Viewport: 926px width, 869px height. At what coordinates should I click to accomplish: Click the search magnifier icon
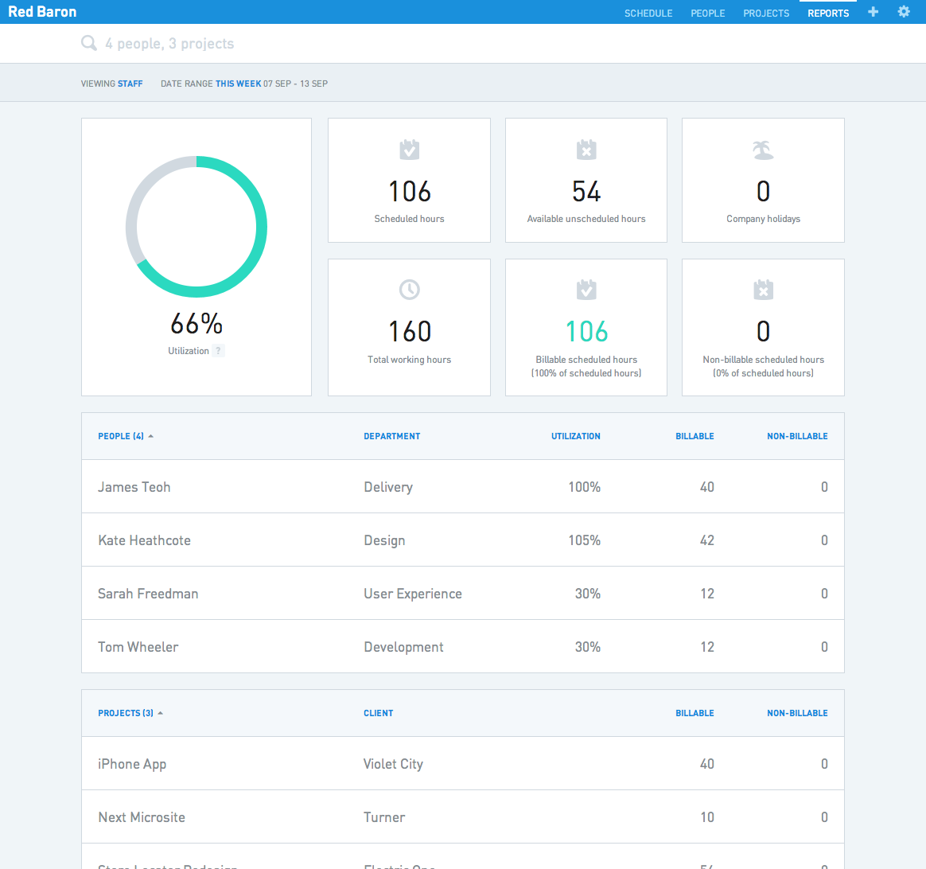tap(89, 43)
